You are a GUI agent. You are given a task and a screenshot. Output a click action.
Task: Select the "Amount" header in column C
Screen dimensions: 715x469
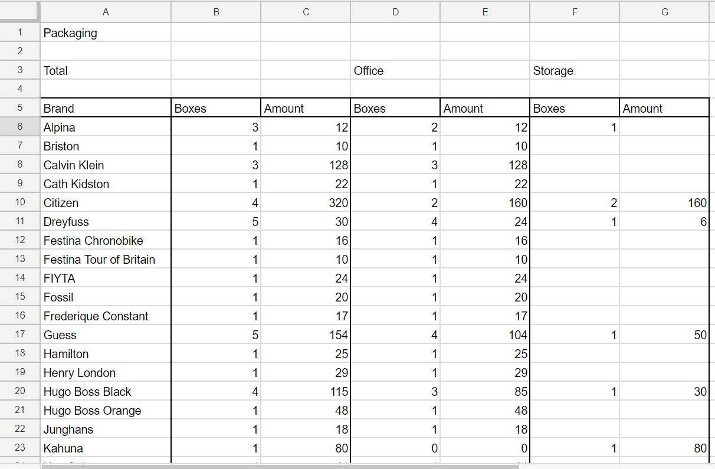[306, 109]
